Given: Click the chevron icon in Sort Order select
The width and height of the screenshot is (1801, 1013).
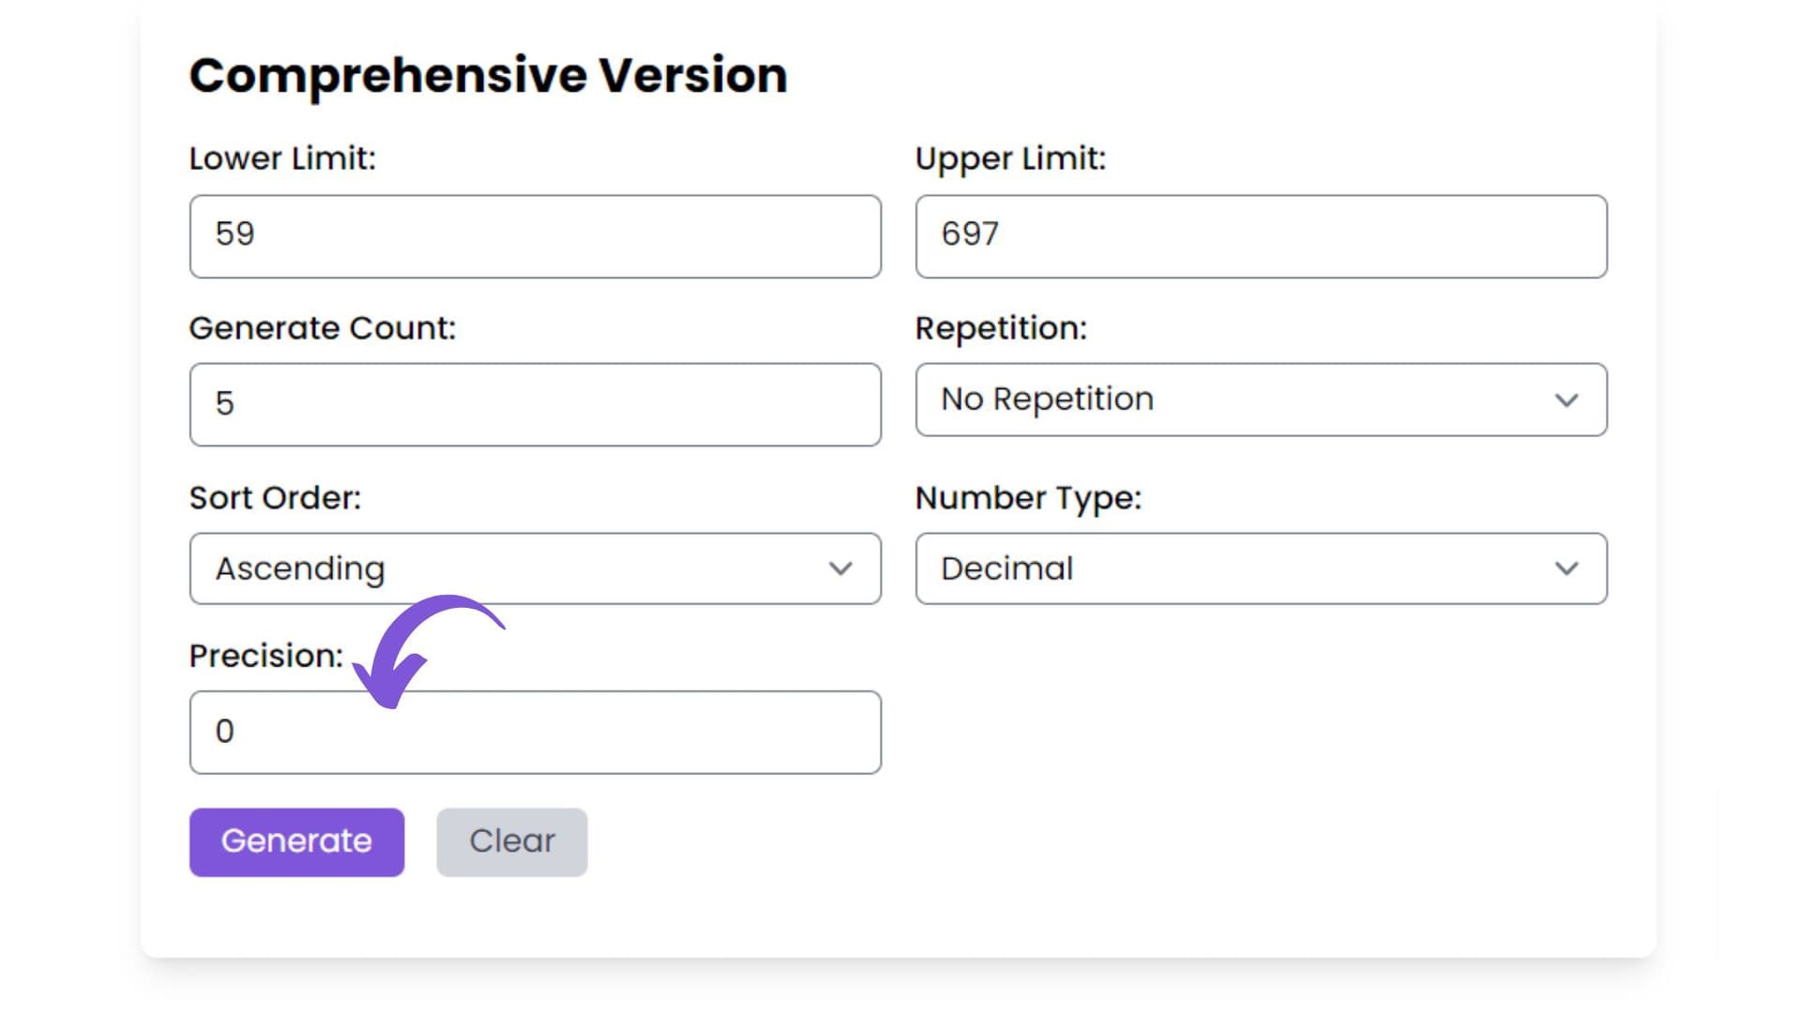Looking at the screenshot, I should (x=840, y=568).
